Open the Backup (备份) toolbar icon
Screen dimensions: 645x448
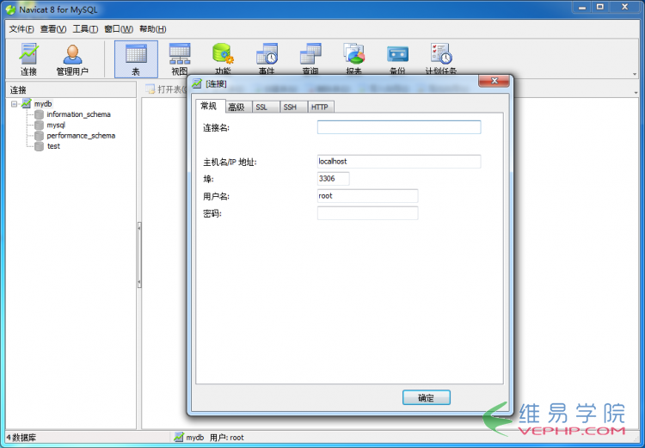point(397,58)
